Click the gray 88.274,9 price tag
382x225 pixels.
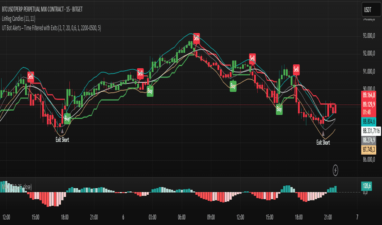tap(368, 140)
